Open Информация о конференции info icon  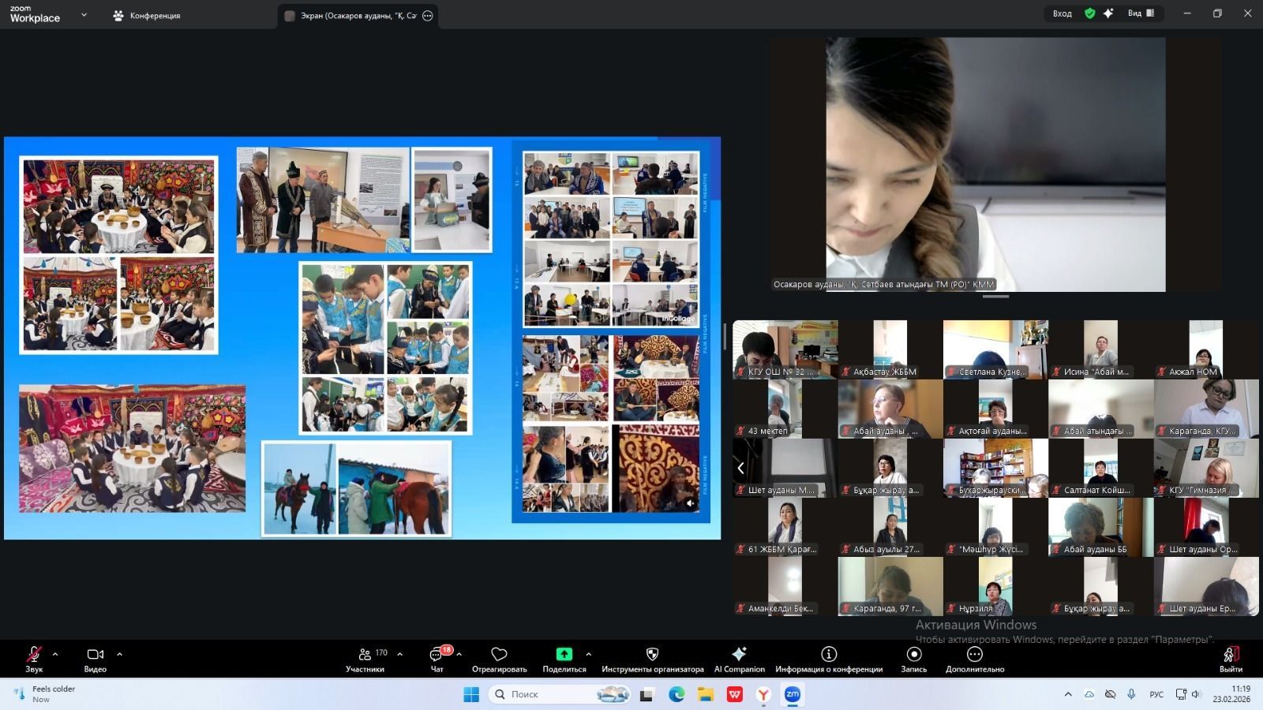pos(828,659)
